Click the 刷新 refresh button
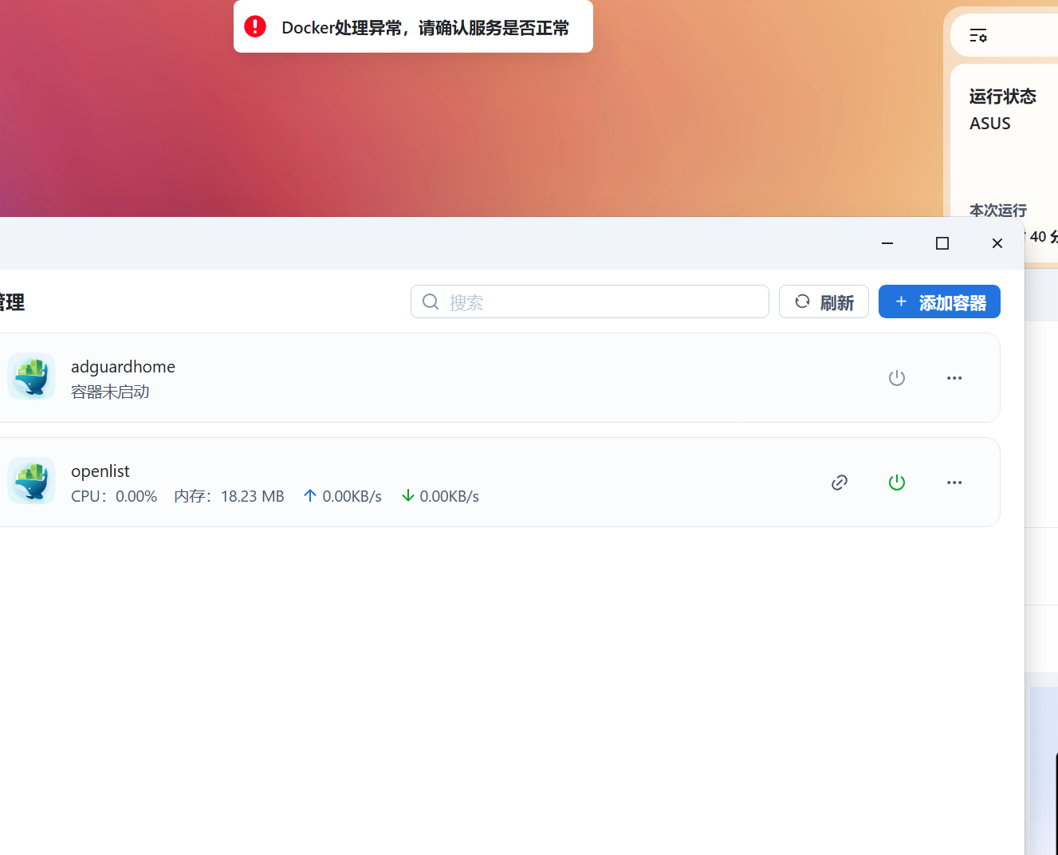The image size is (1058, 855). (824, 301)
